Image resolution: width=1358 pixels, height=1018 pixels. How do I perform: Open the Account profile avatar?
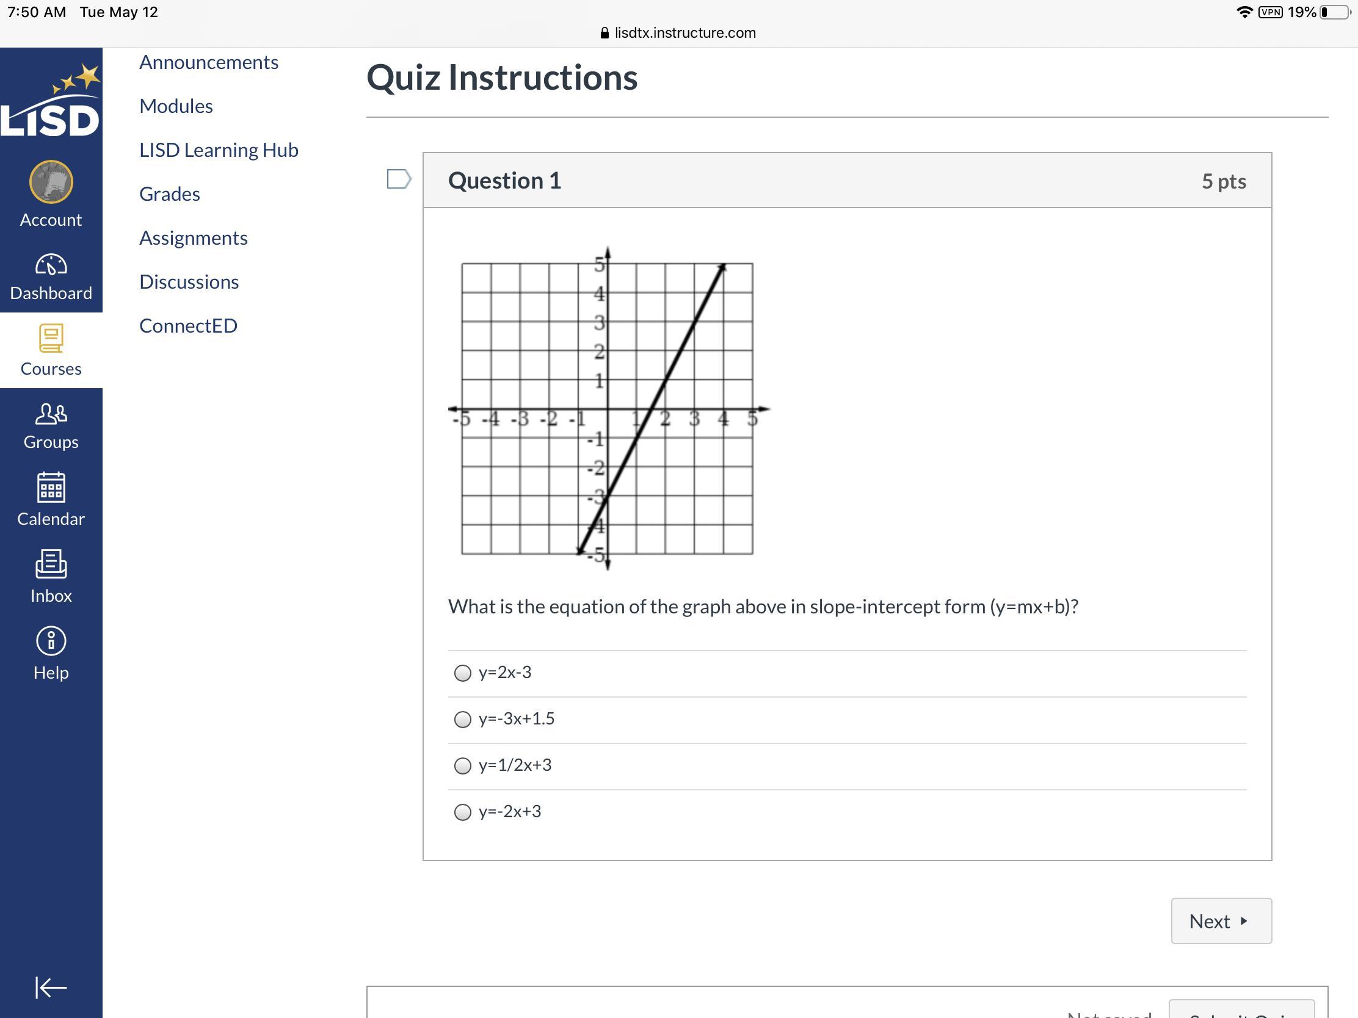point(51,182)
